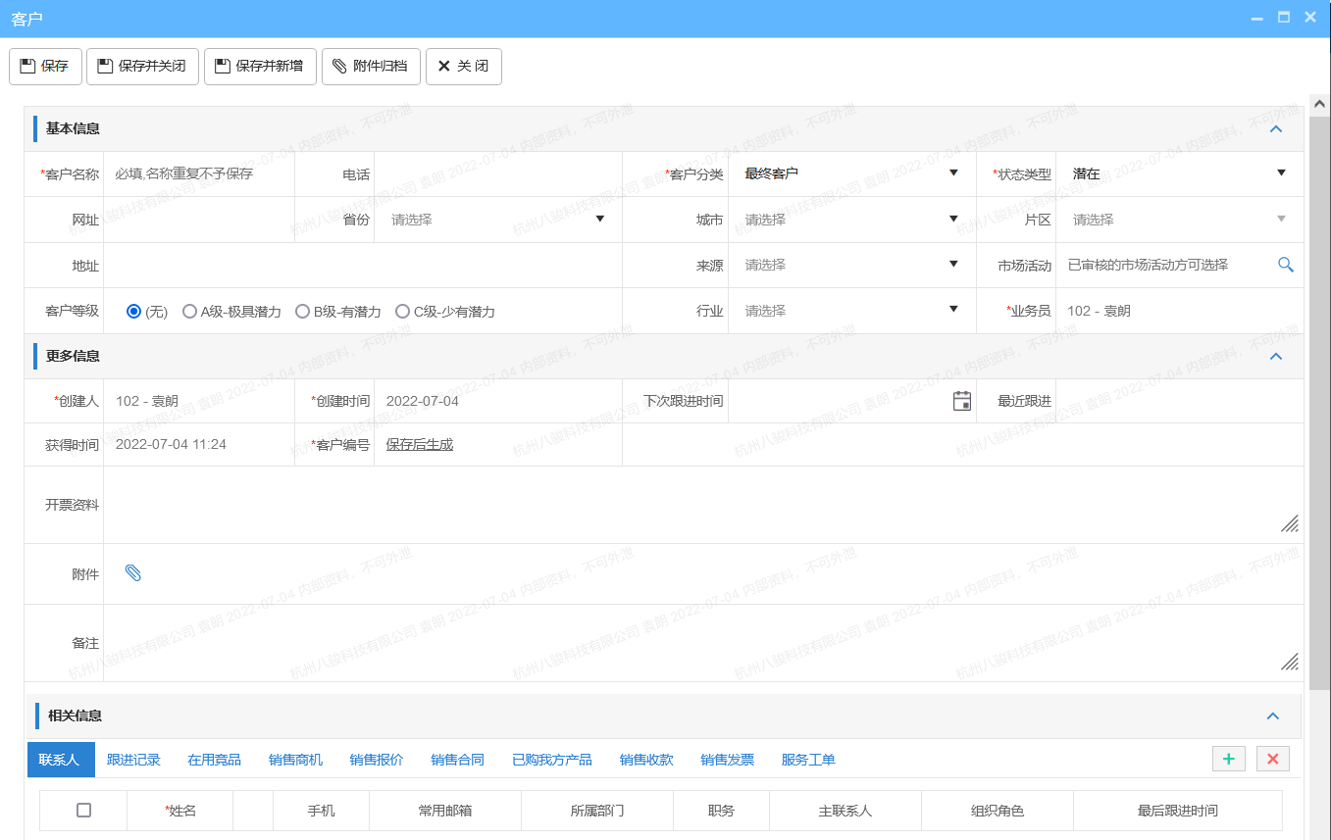Click the paperclip icon in the 附件 field
This screenshot has height=840, width=1331.
click(x=132, y=573)
